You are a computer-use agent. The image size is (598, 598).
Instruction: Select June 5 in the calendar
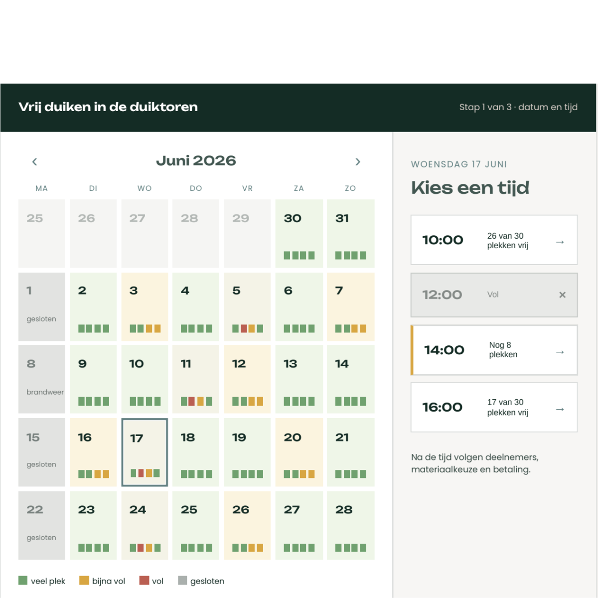247,306
